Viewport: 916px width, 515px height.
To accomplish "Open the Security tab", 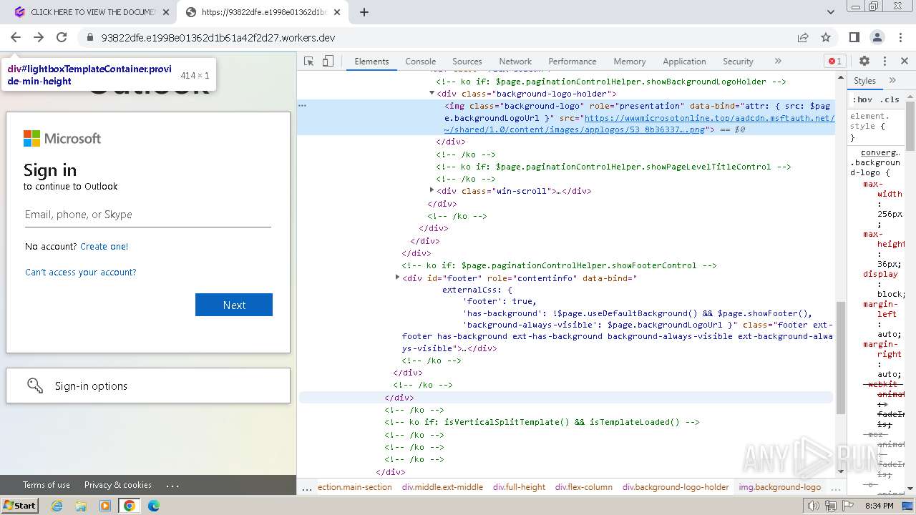I will point(738,62).
